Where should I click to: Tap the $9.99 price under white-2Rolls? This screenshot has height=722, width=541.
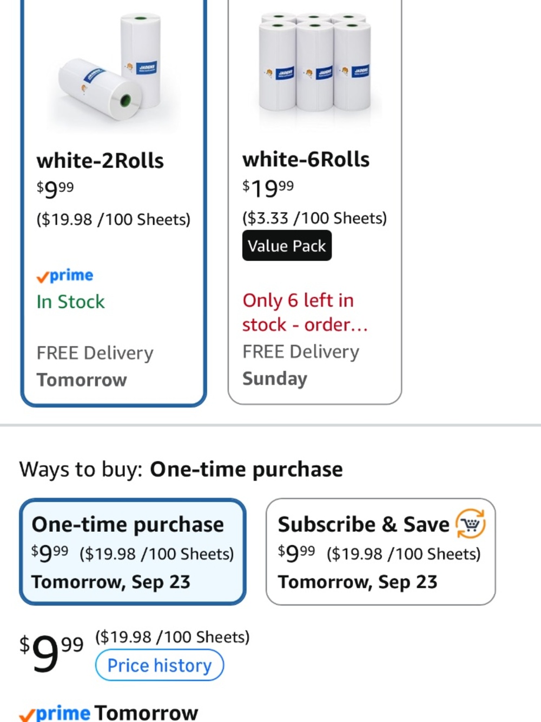coord(55,190)
